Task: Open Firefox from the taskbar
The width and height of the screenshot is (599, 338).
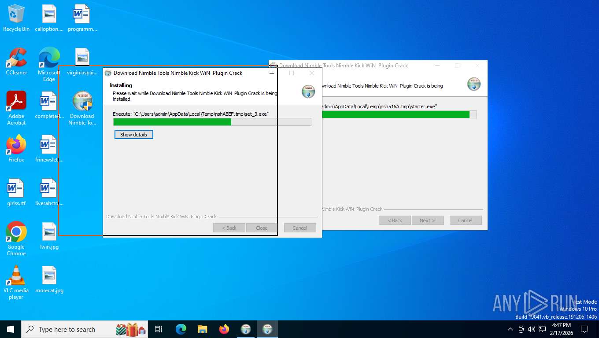Action: (x=224, y=329)
